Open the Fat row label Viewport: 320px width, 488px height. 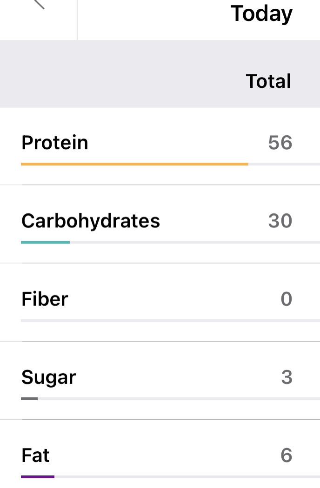(x=35, y=455)
